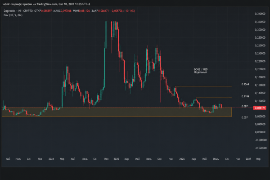
Task: Click the −0,005728 (−10,14%) change value
Action: 122,11
